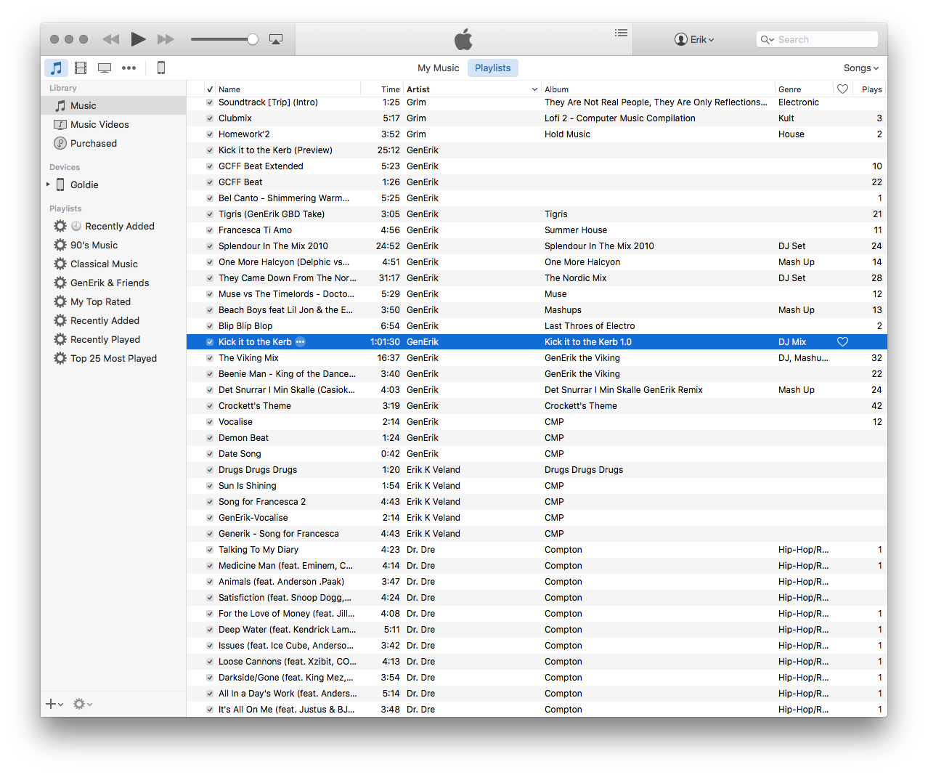Open the Songs view dropdown
The image size is (928, 775).
[x=861, y=68]
